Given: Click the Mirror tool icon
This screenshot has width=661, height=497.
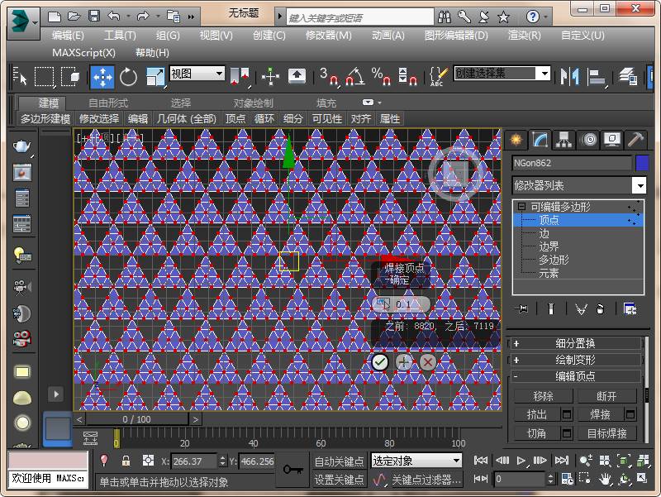Looking at the screenshot, I should click(x=569, y=77).
